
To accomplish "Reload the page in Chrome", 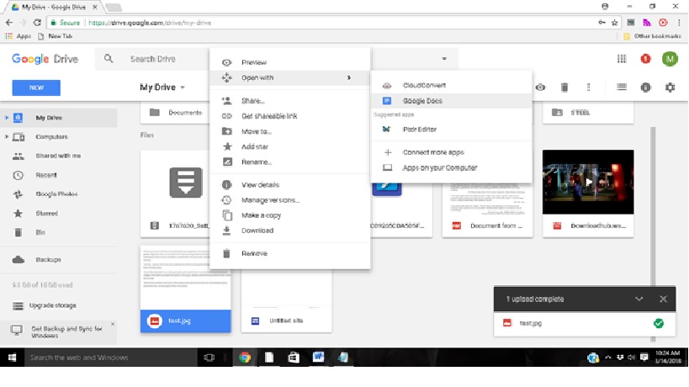I will pyautogui.click(x=37, y=23).
